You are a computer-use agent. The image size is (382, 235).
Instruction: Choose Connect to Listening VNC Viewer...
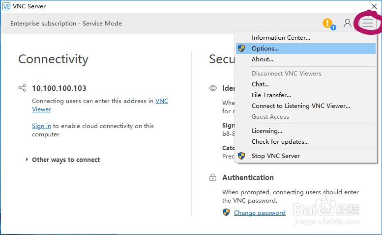coord(300,106)
